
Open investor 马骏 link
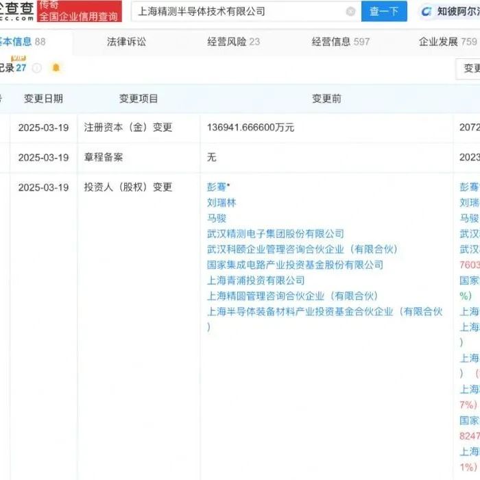click(217, 218)
